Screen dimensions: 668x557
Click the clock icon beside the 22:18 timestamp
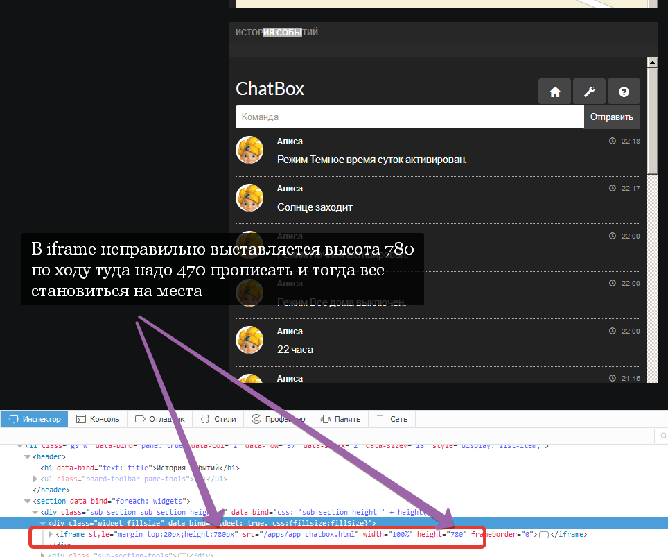(612, 140)
